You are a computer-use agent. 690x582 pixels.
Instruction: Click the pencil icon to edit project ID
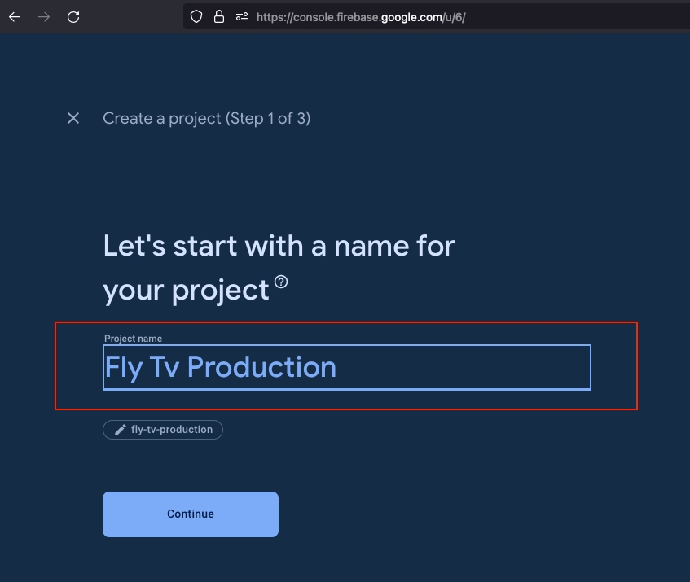121,430
